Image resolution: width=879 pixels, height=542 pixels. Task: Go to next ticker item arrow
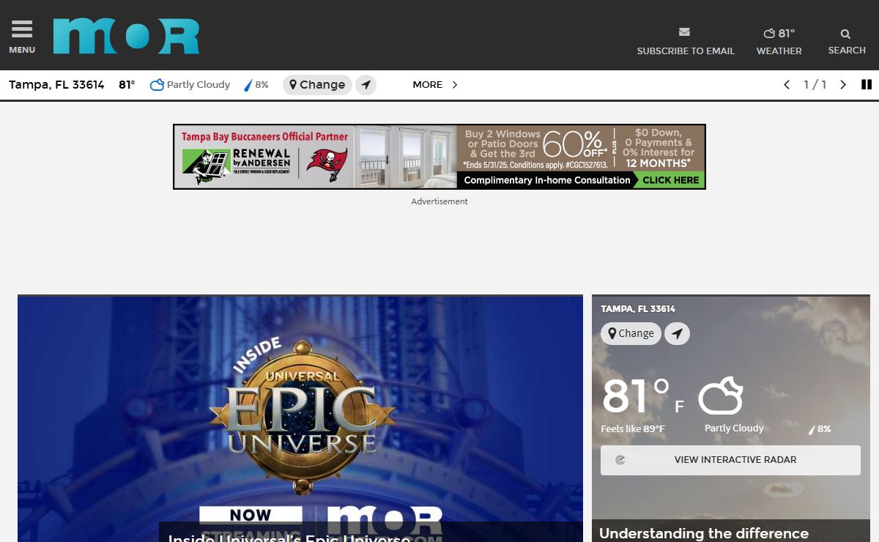coord(843,85)
